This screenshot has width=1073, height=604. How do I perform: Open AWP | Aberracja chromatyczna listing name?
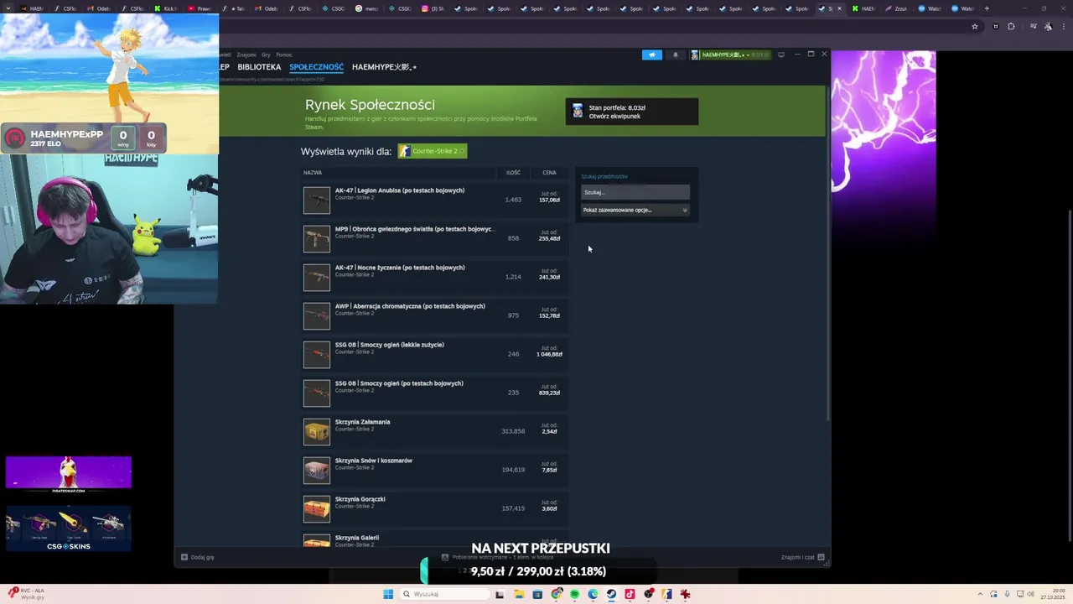[x=410, y=306]
